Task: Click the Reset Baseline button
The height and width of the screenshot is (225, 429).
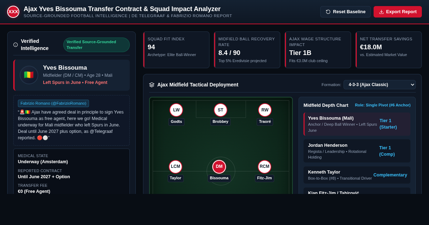Action: click(345, 12)
